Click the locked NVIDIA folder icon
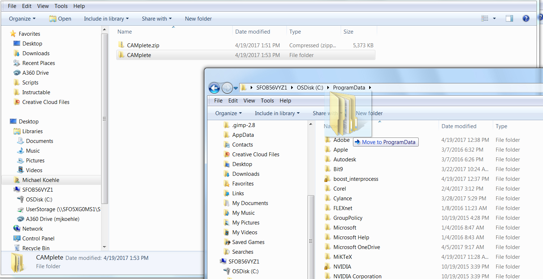 [x=327, y=266]
